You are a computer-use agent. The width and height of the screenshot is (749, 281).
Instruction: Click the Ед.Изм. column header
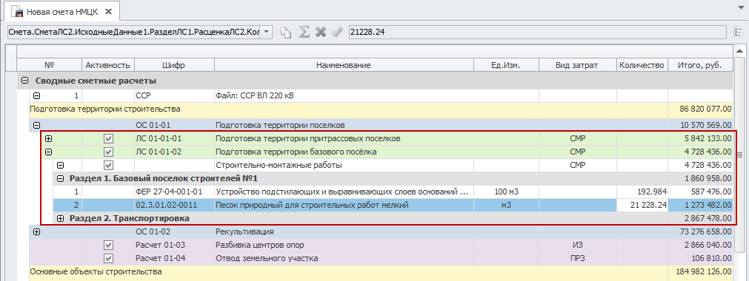point(506,65)
